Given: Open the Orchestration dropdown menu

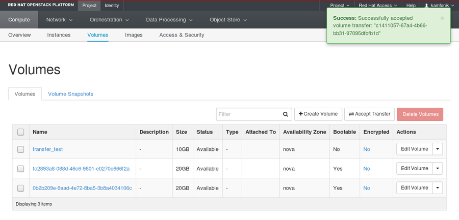Looking at the screenshot, I should (109, 20).
